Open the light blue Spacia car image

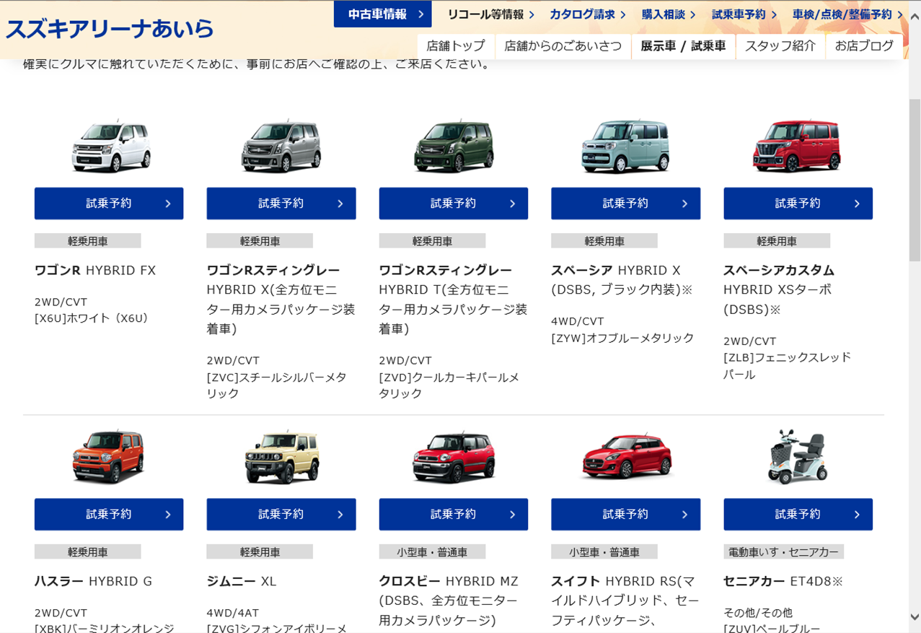(625, 147)
